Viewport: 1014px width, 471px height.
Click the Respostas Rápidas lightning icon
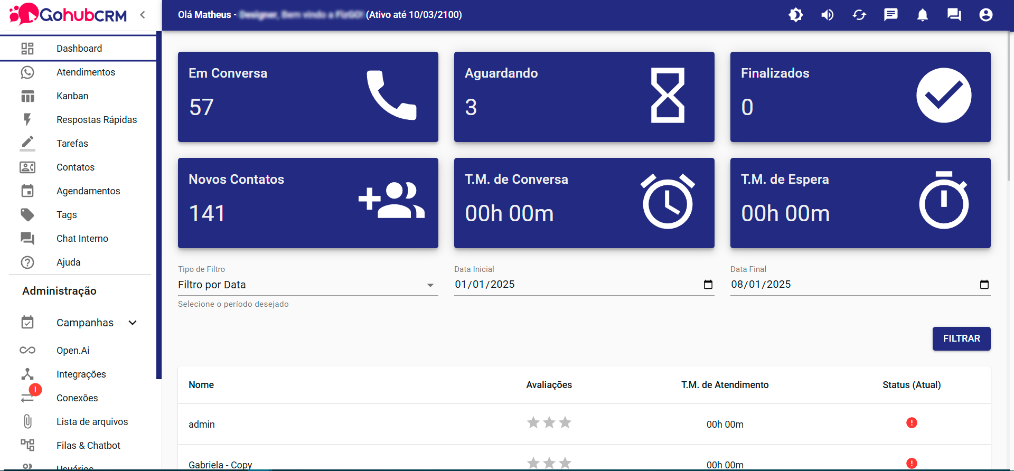pyautogui.click(x=27, y=120)
